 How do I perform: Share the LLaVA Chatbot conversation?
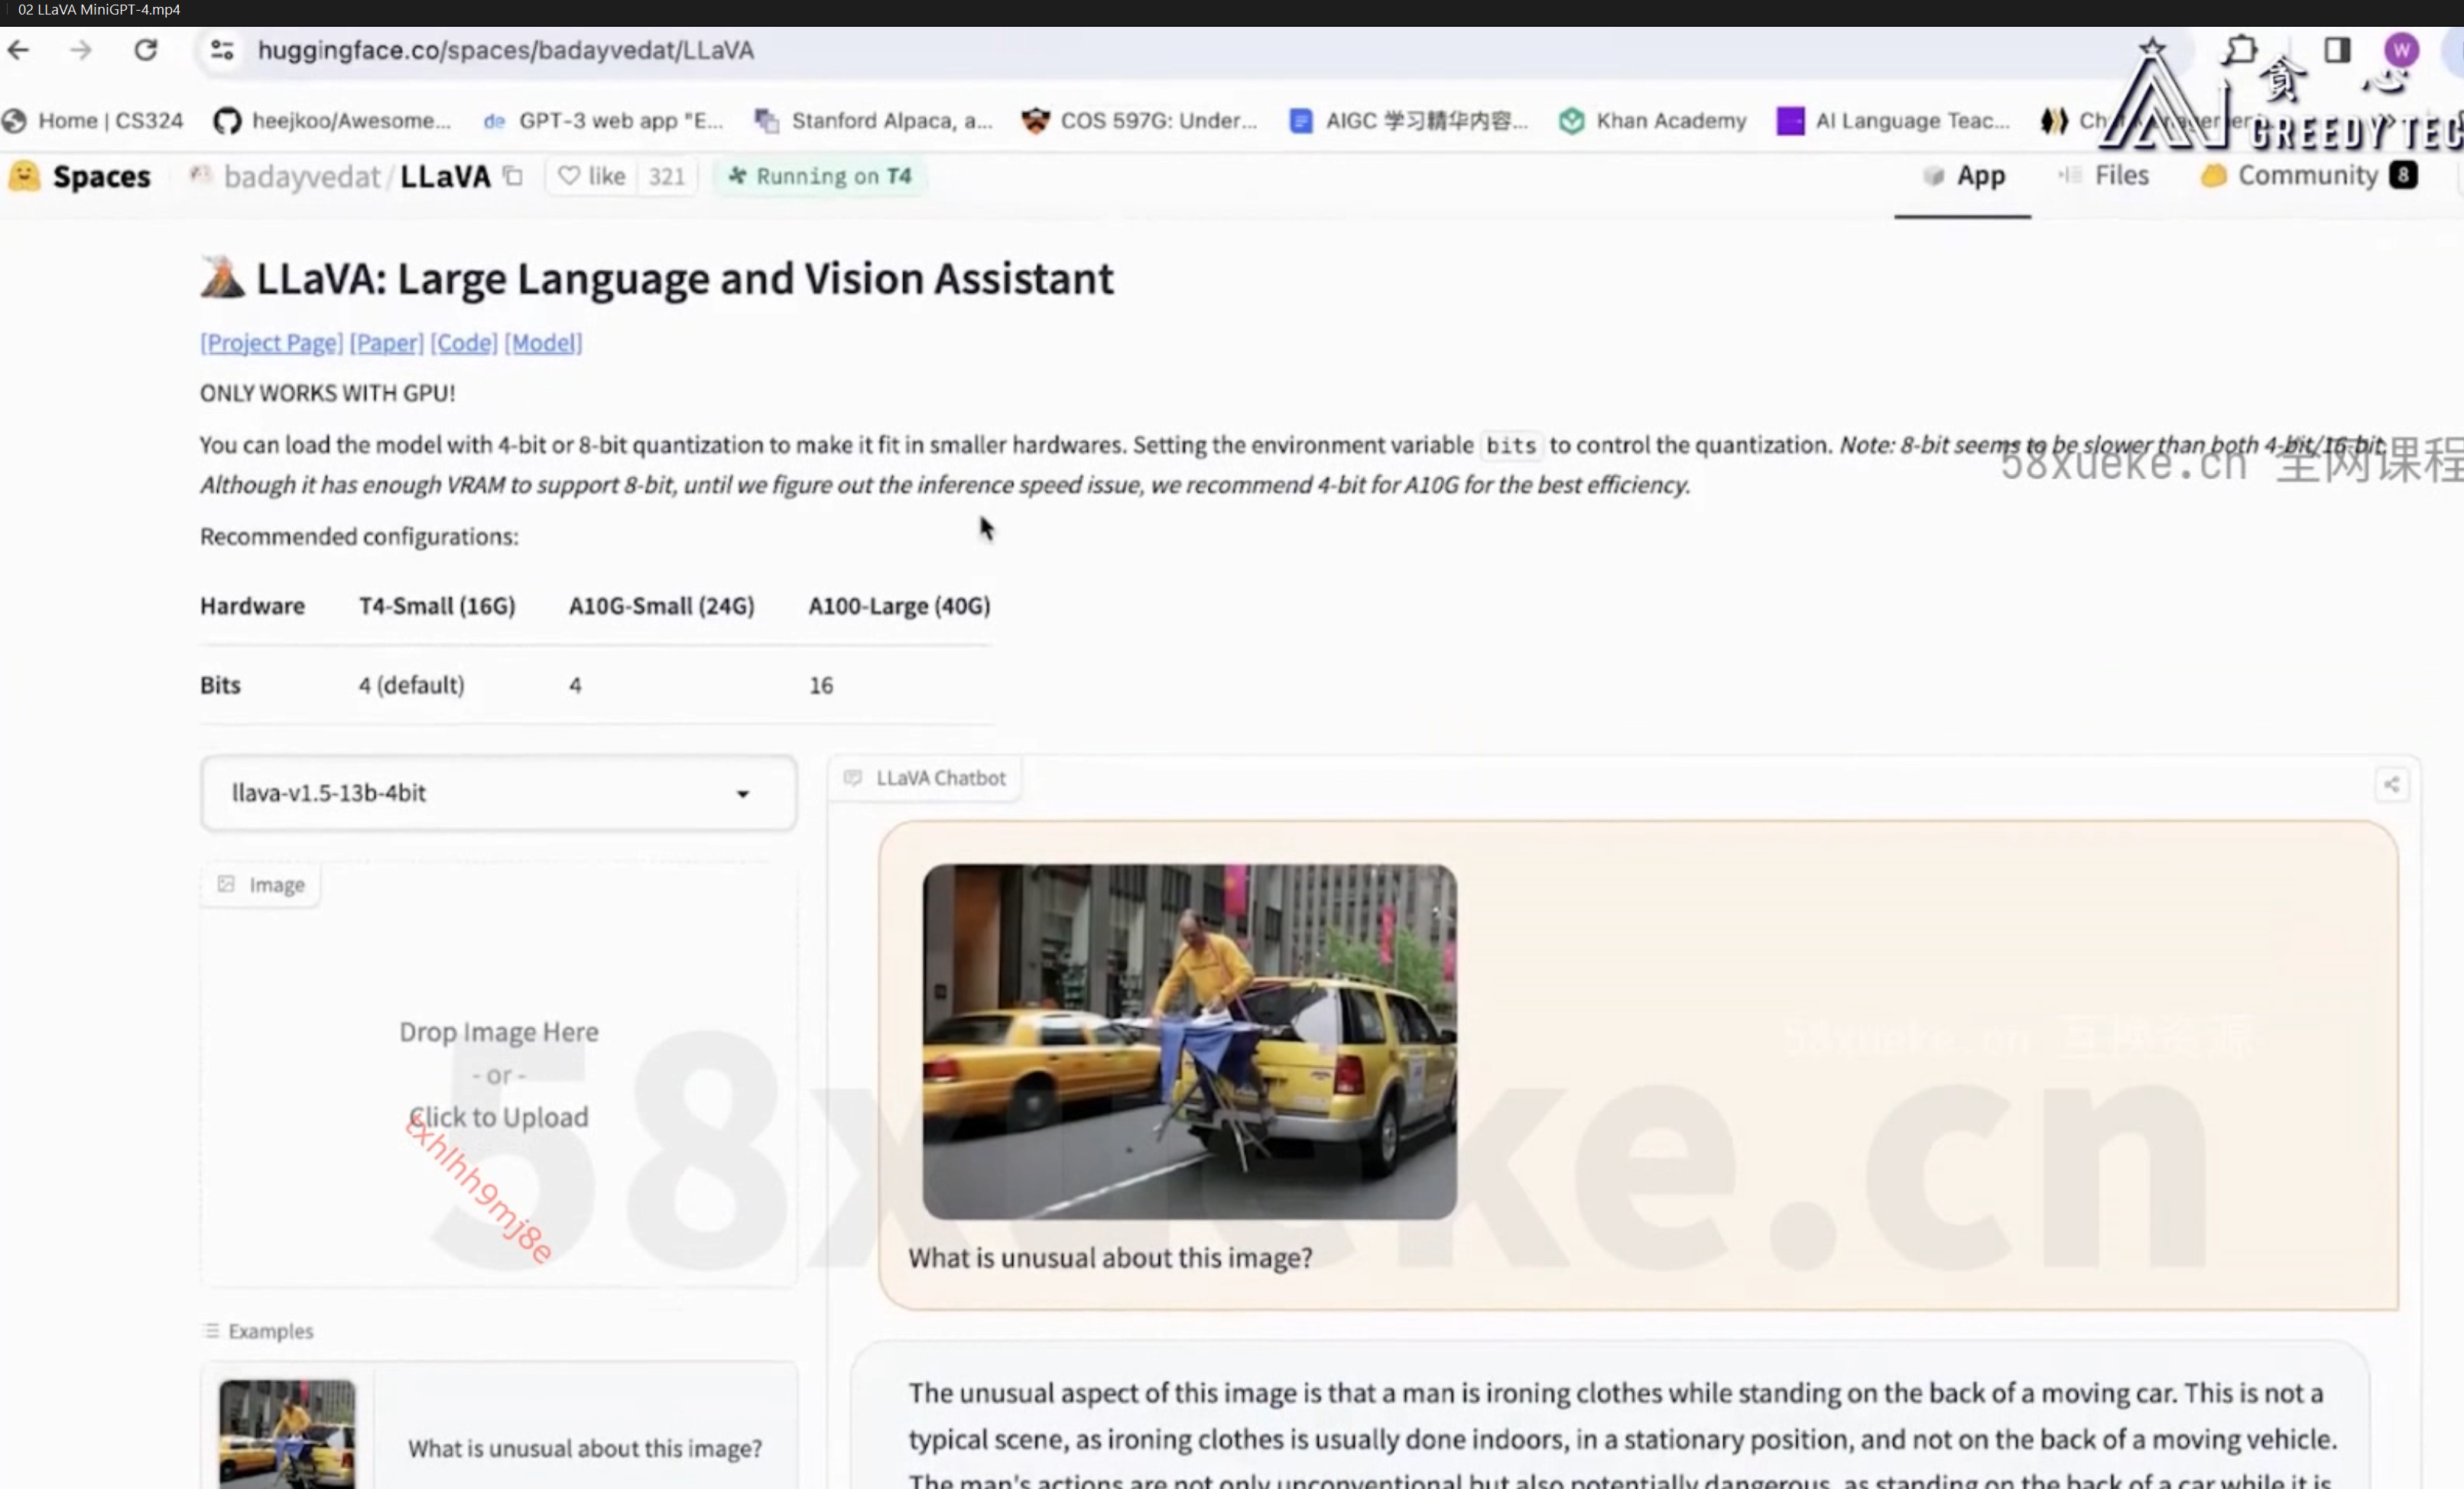(2391, 785)
